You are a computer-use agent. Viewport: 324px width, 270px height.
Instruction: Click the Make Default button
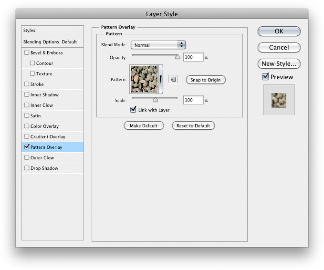[x=144, y=125]
